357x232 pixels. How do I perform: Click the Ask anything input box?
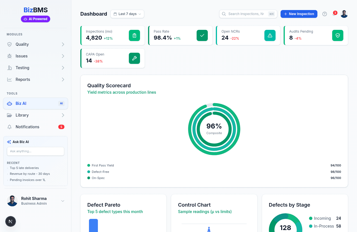35,151
